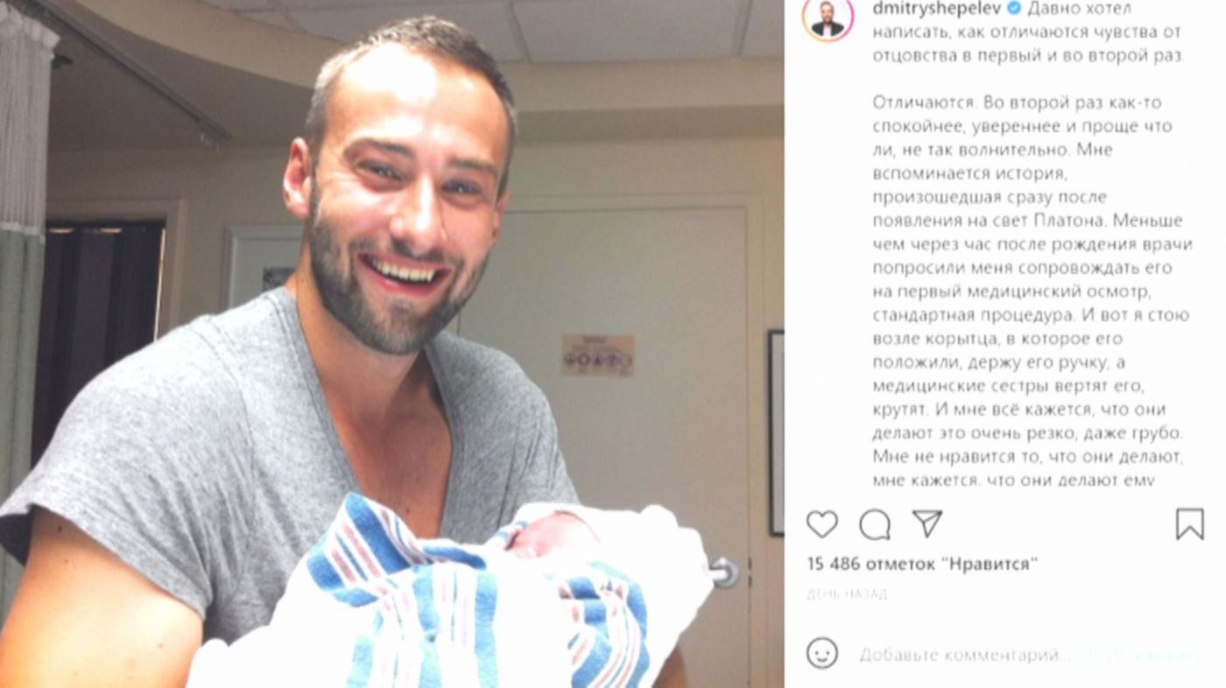This screenshot has width=1226, height=688.
Task: Click the 'день назад' timestamp
Action: pyautogui.click(x=847, y=594)
